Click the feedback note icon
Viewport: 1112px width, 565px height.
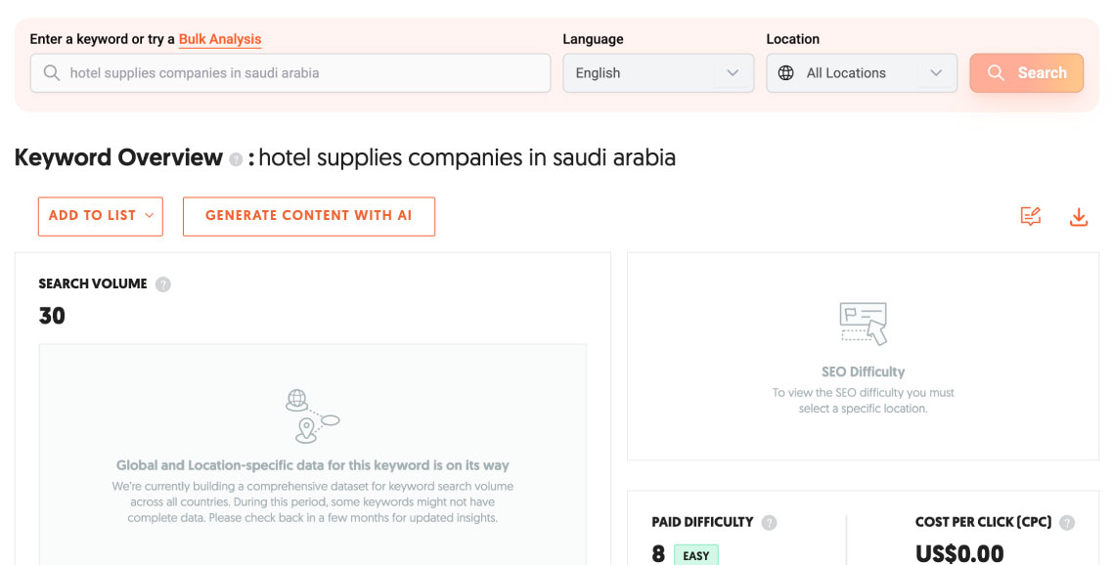[1030, 217]
